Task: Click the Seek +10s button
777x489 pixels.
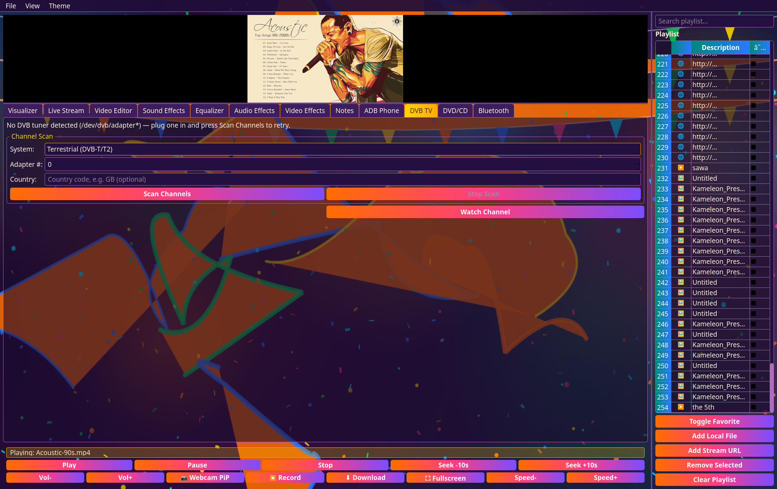Action: point(581,465)
